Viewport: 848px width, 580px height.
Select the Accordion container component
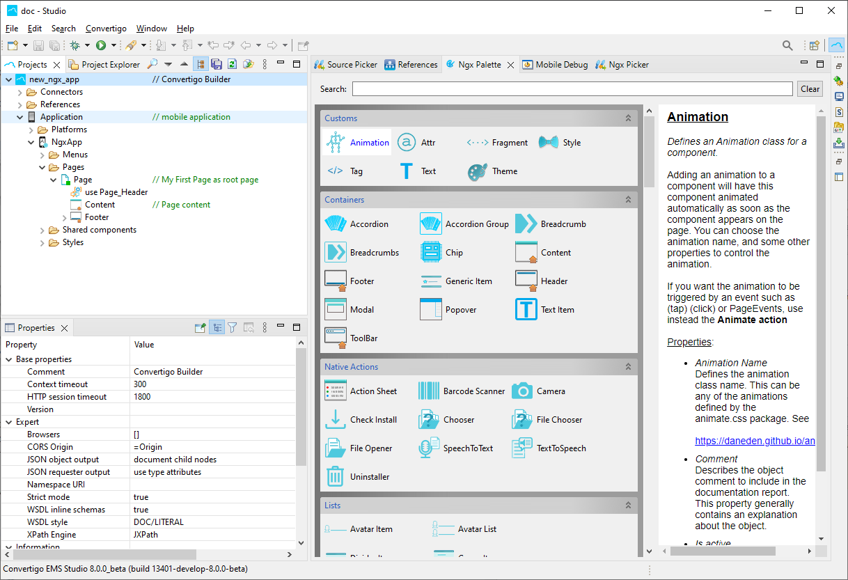tap(356, 224)
